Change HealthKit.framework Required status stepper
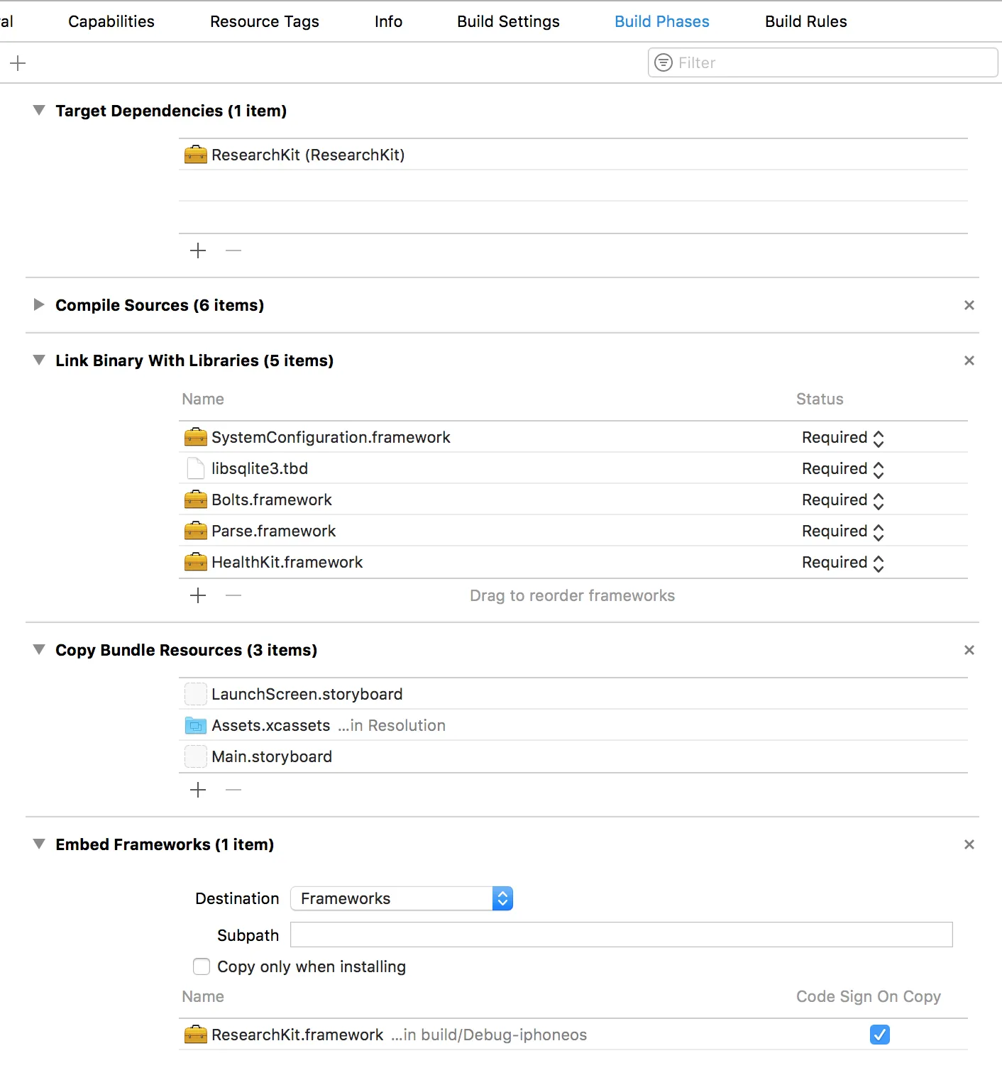Image resolution: width=1002 pixels, height=1080 pixels. (878, 563)
